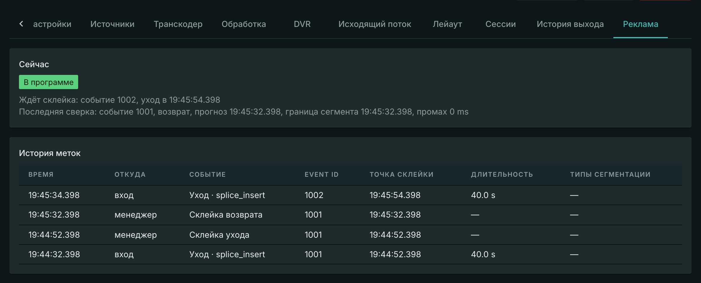Go to the Обработка tab
The width and height of the screenshot is (701, 283).
[x=244, y=24]
